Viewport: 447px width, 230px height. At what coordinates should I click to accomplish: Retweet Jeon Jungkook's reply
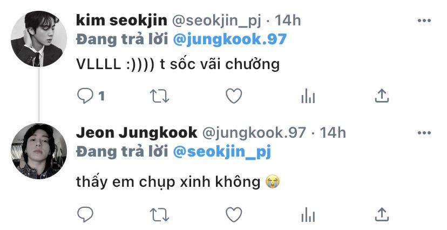coord(160,214)
